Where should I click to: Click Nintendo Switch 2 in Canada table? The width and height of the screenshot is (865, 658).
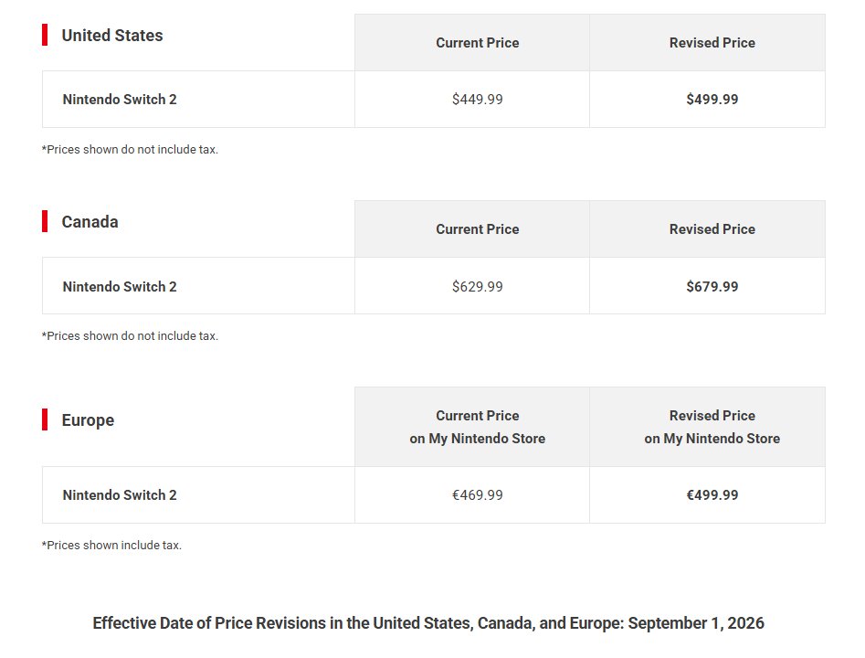click(x=120, y=286)
